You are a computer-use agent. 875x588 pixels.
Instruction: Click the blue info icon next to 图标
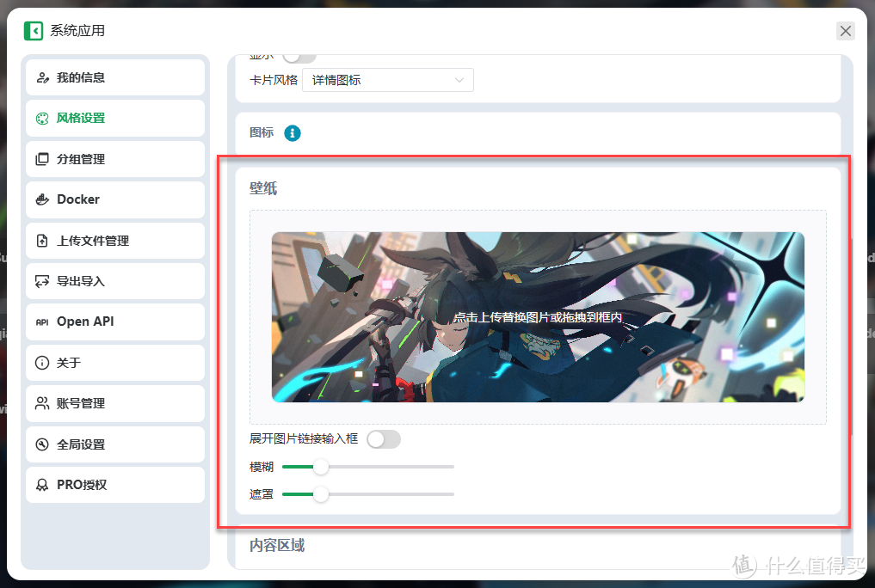point(293,133)
